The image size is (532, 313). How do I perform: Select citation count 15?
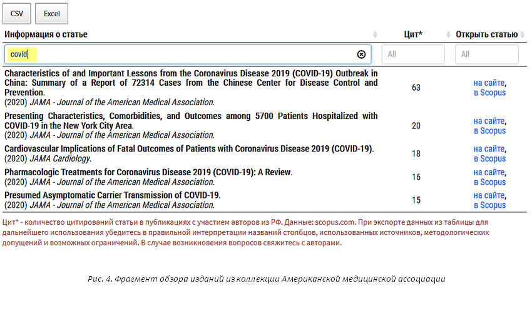point(416,200)
